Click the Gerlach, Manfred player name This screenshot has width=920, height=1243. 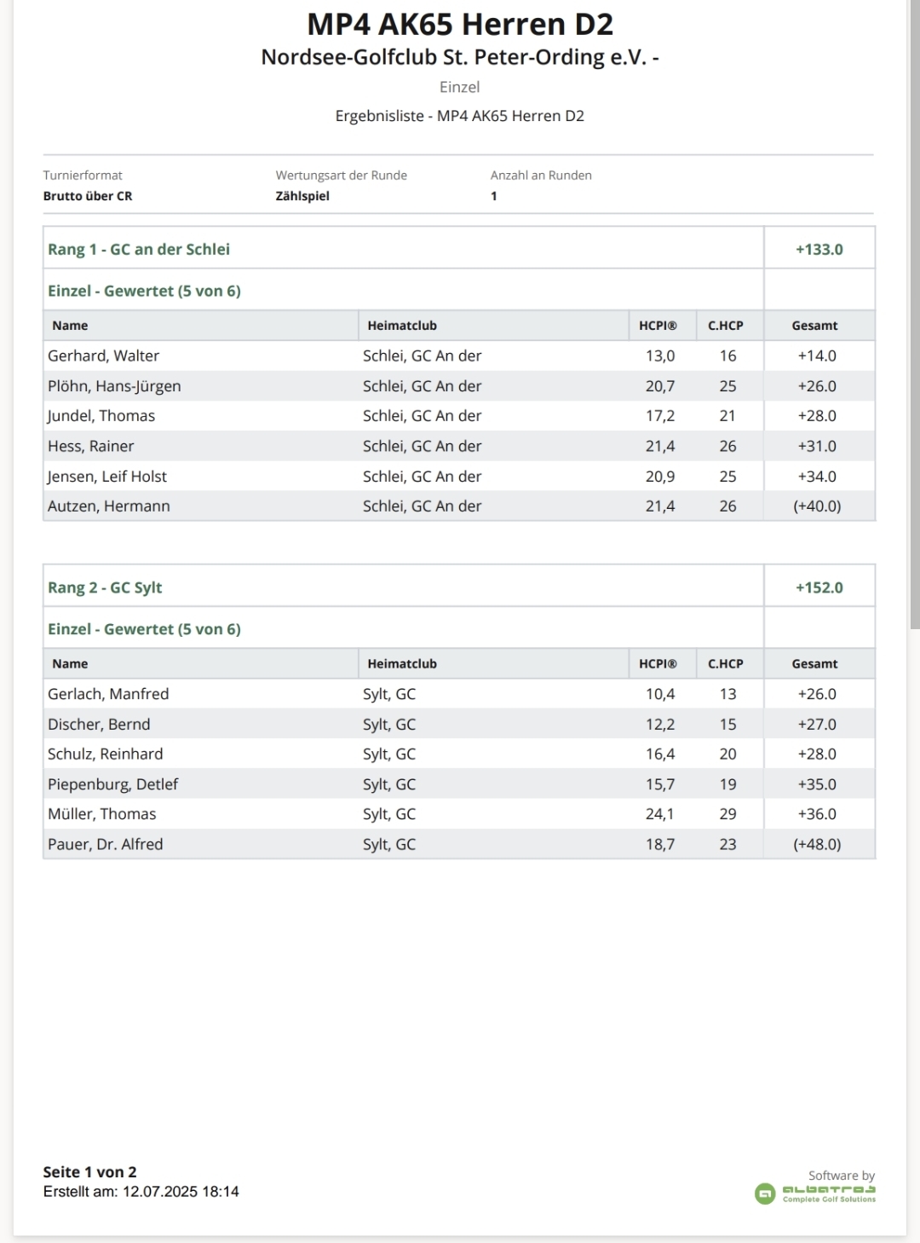coord(108,694)
